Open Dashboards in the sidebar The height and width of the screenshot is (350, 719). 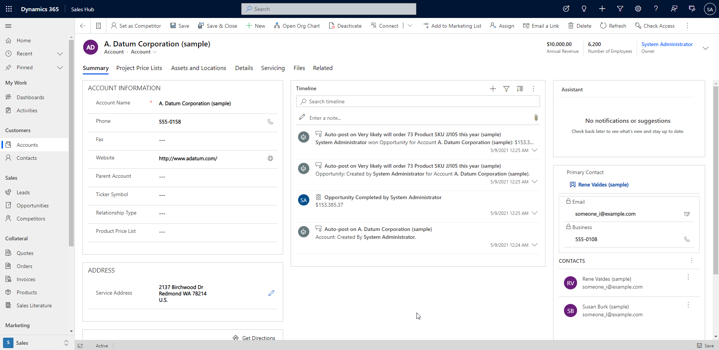coord(30,97)
